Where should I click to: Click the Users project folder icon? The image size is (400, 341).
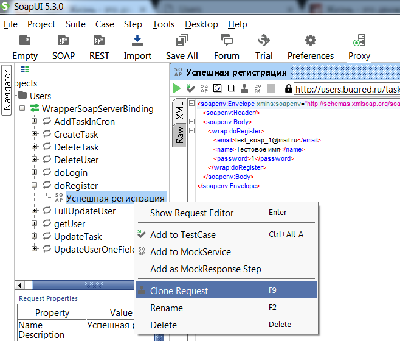tap(22, 95)
